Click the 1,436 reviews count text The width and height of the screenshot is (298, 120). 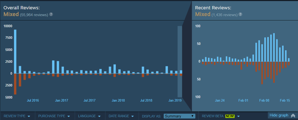click(x=225, y=15)
